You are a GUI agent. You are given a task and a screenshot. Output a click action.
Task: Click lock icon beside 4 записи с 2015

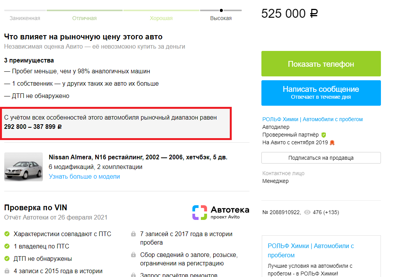coord(7,271)
